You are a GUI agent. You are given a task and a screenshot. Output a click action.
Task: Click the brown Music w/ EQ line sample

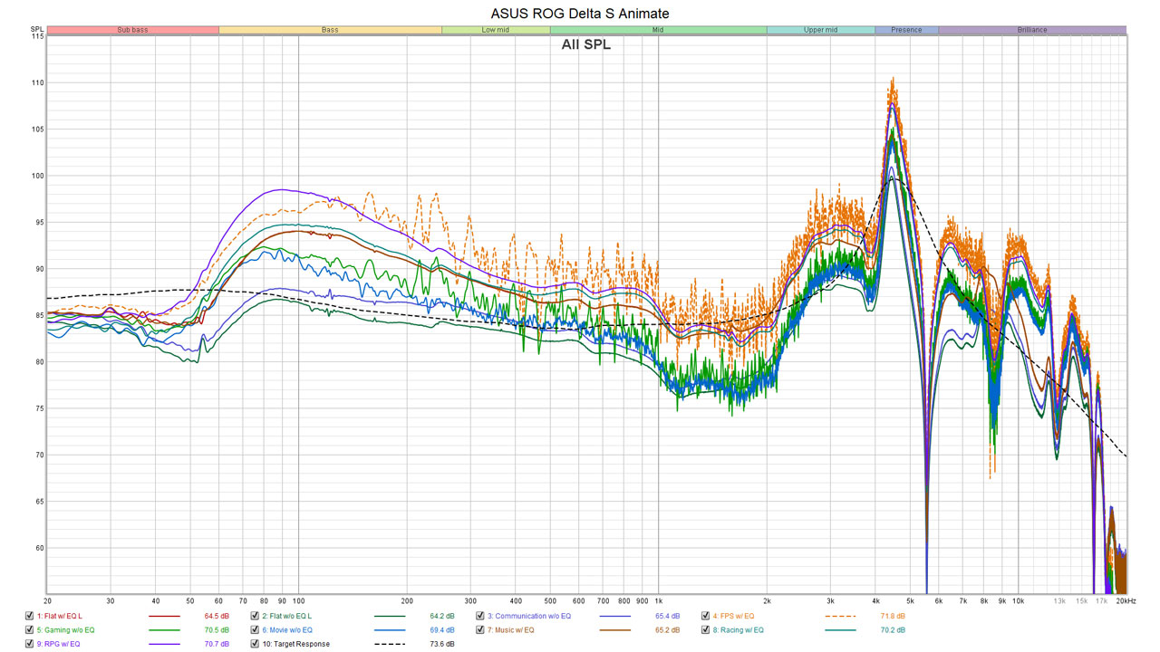pos(614,629)
